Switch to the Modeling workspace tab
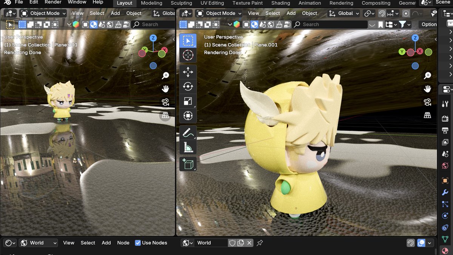 coord(151,3)
